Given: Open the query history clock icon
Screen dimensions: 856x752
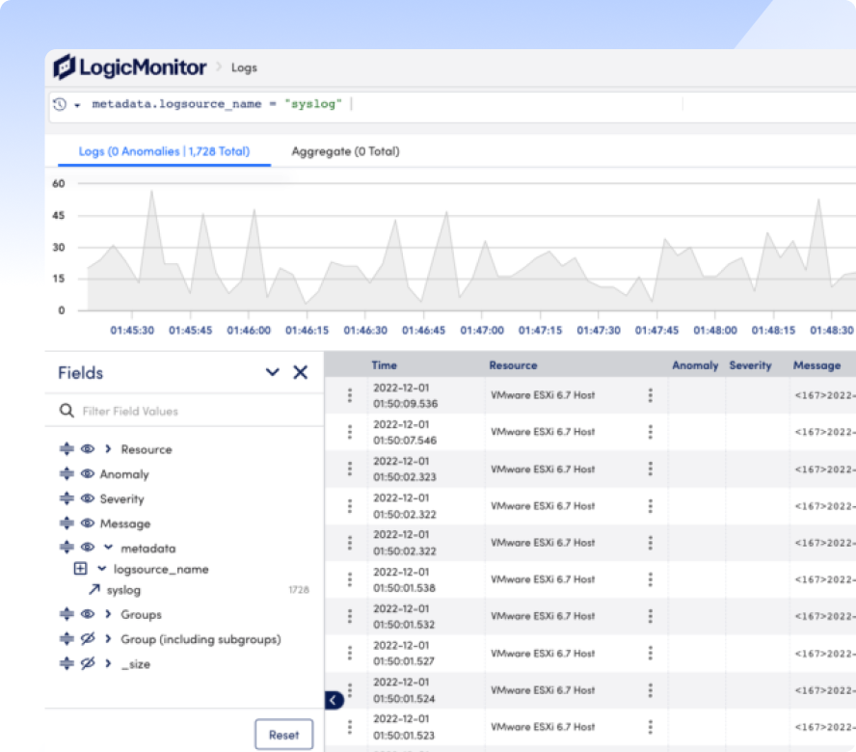Looking at the screenshot, I should coord(60,104).
